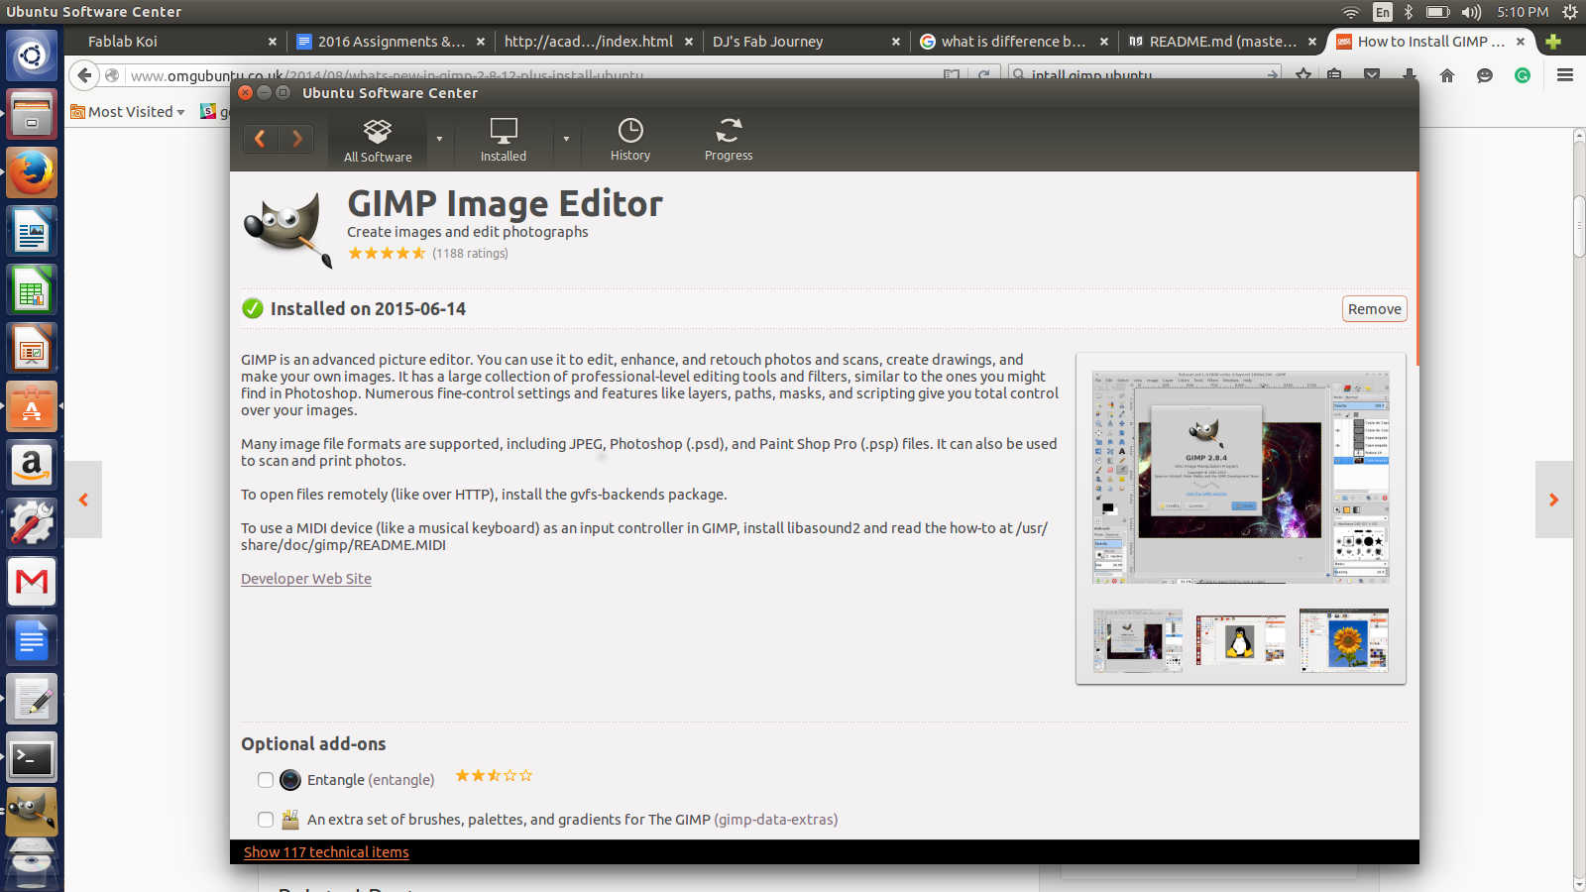Open the History view
The width and height of the screenshot is (1586, 892).
coord(630,140)
